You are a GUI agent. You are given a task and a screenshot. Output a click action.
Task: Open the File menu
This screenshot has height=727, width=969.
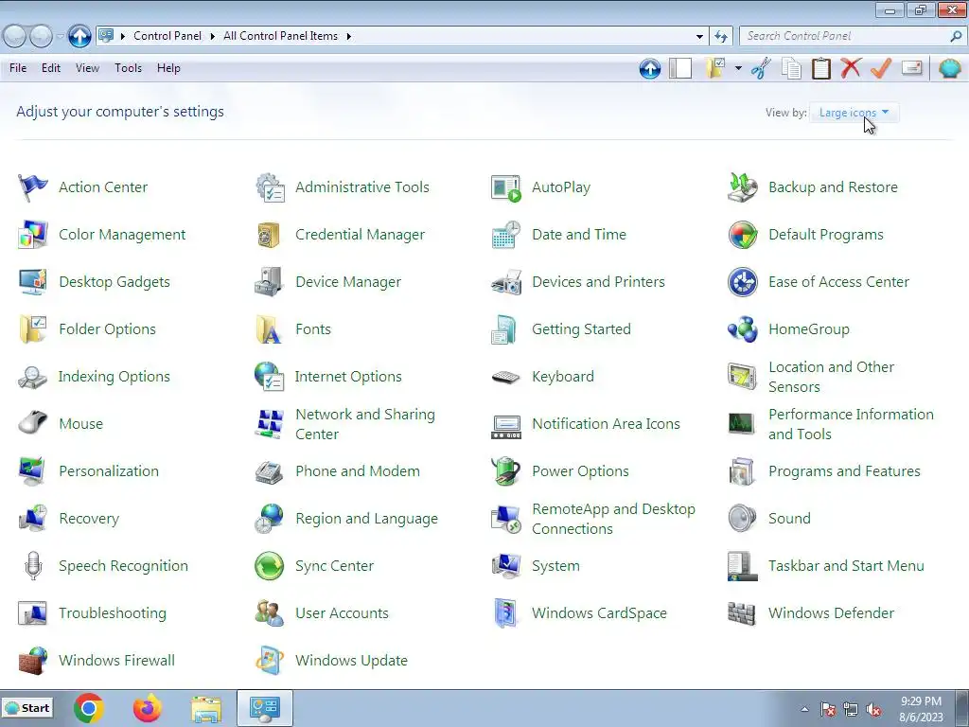point(18,68)
